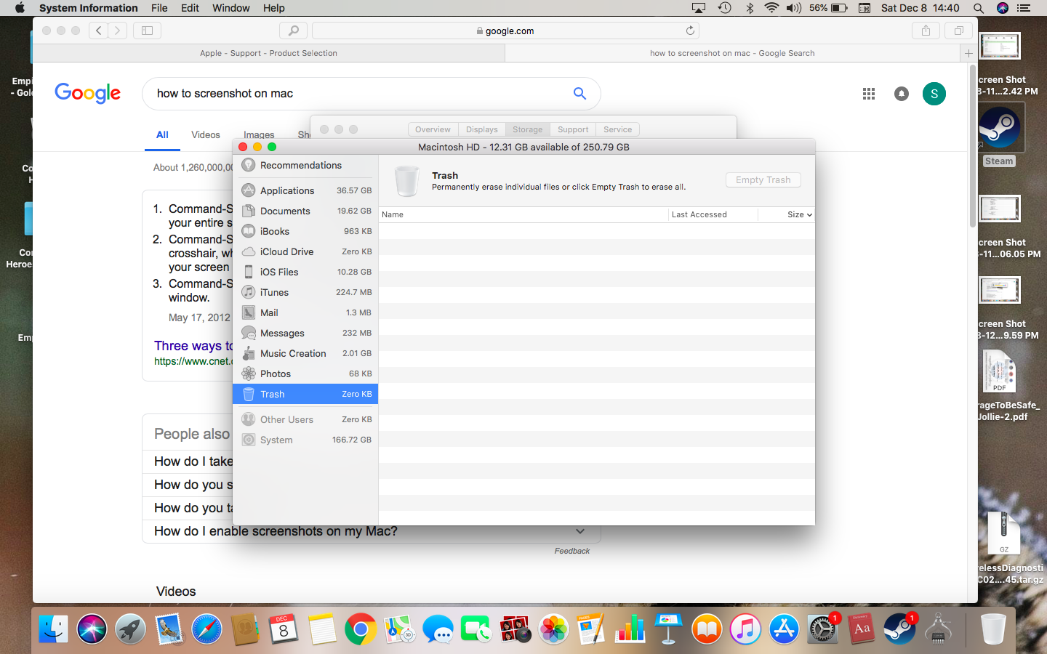The image size is (1047, 654).
Task: Open System Preferences in the Dock
Action: pos(822,629)
